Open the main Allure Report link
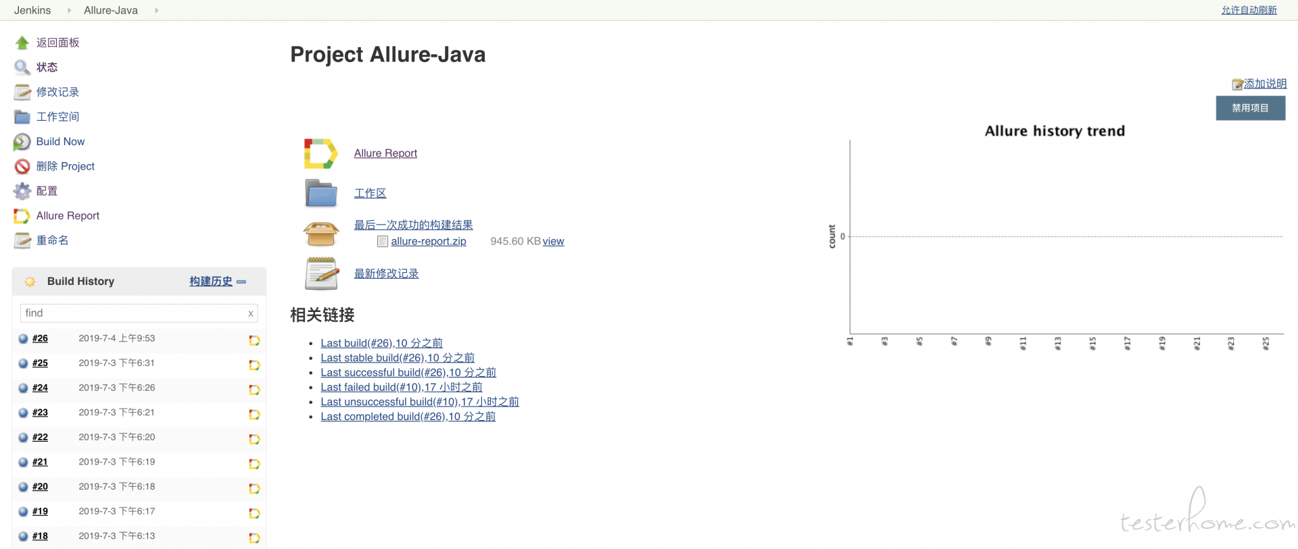Viewport: 1298px width, 549px height. pos(386,153)
